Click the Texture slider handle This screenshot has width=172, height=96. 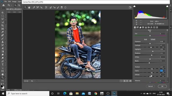point(152,69)
